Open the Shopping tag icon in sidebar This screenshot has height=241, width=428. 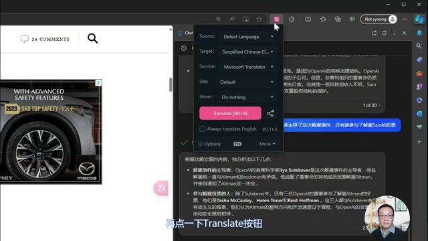(419, 60)
